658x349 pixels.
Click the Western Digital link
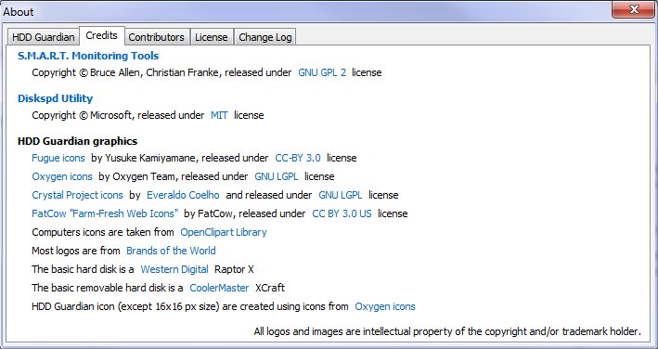tap(174, 269)
